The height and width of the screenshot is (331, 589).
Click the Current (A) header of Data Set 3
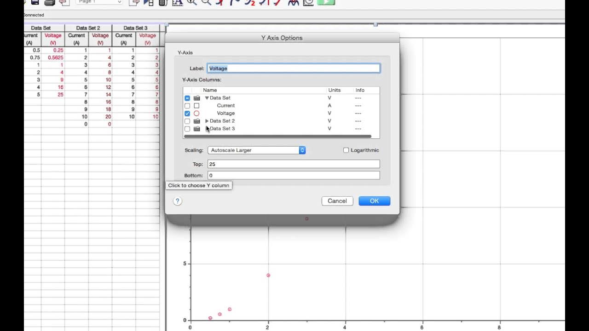tap(124, 39)
